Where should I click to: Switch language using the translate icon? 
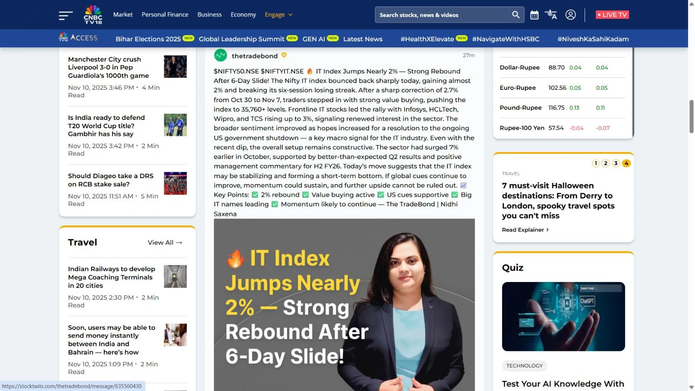[x=551, y=14]
